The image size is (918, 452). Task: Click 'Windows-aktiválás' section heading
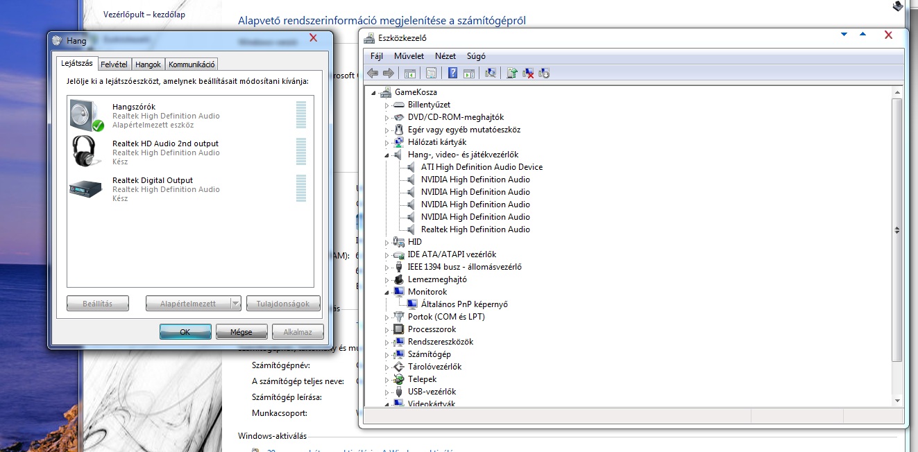point(272,436)
